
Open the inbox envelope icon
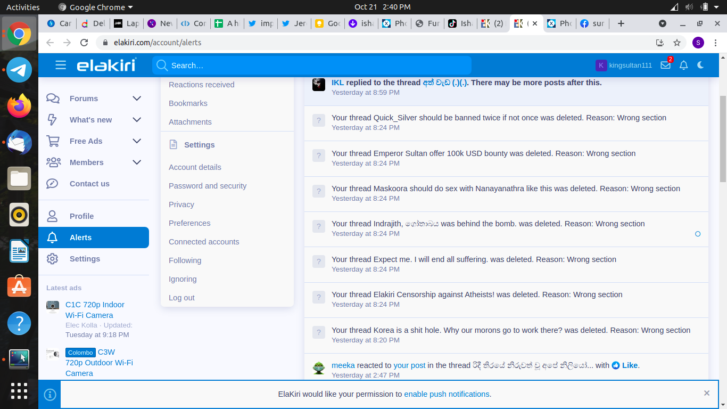point(665,65)
